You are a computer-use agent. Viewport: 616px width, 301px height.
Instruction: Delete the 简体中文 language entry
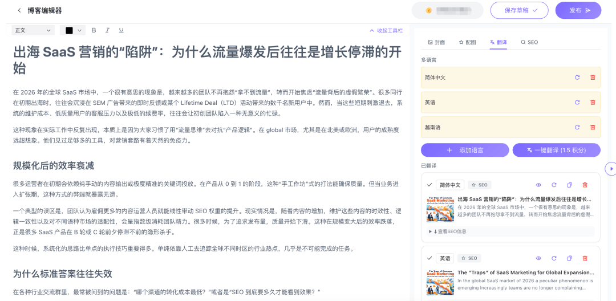(x=593, y=77)
